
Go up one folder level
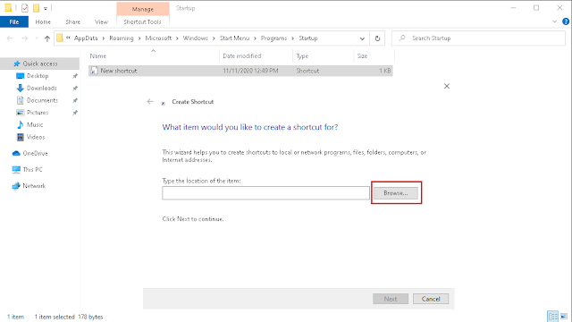point(47,38)
